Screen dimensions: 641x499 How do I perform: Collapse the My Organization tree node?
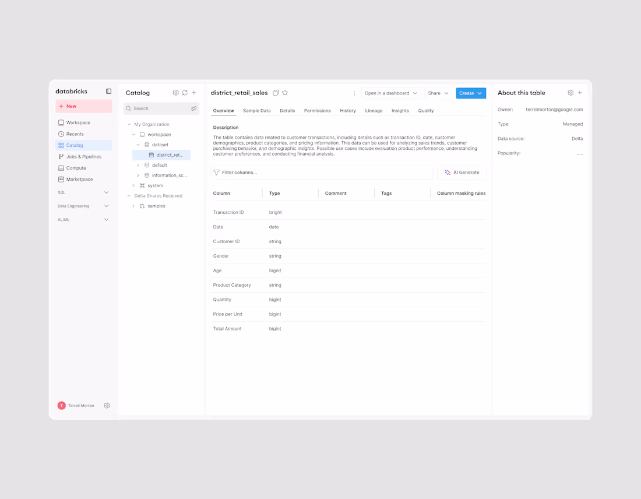(x=128, y=124)
